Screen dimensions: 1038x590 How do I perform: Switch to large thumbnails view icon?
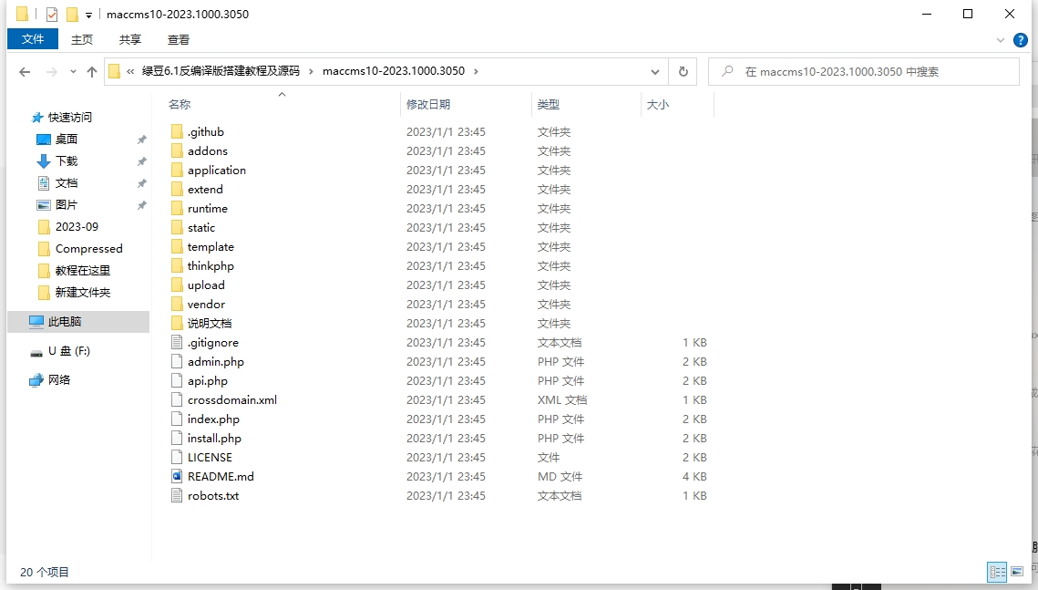(1017, 572)
